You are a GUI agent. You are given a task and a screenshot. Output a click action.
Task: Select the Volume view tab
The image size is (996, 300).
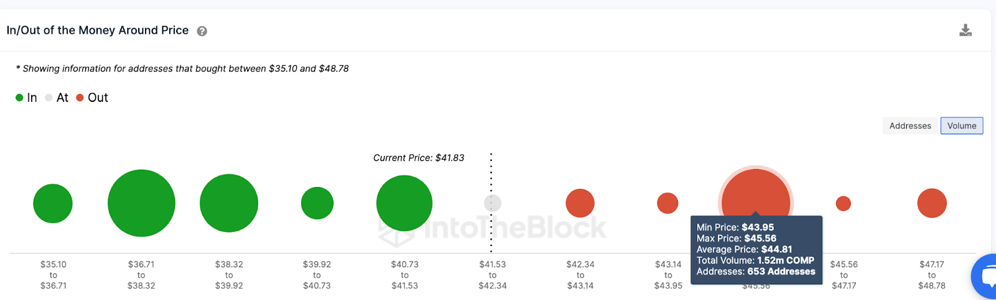click(962, 125)
